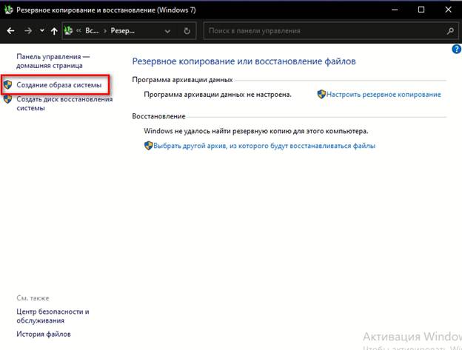
Task: Click the breadcrumb arrow before 'Резер...'
Action: [105, 31]
